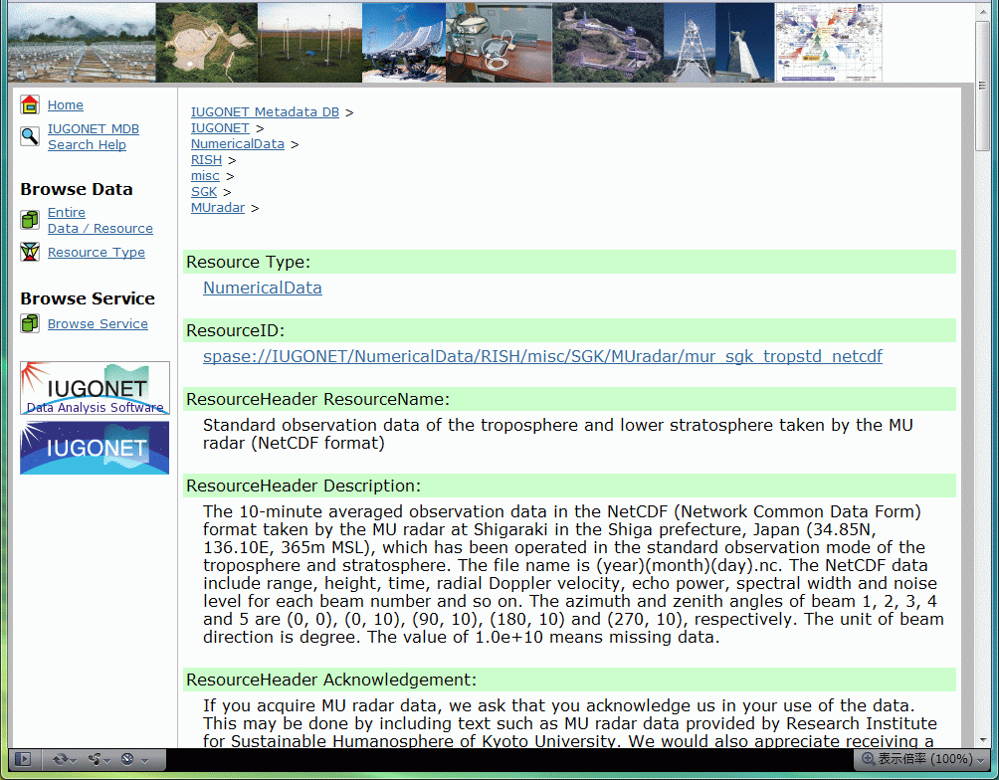The image size is (999, 780).
Task: Click the SGK breadcrumb link
Action: click(204, 192)
